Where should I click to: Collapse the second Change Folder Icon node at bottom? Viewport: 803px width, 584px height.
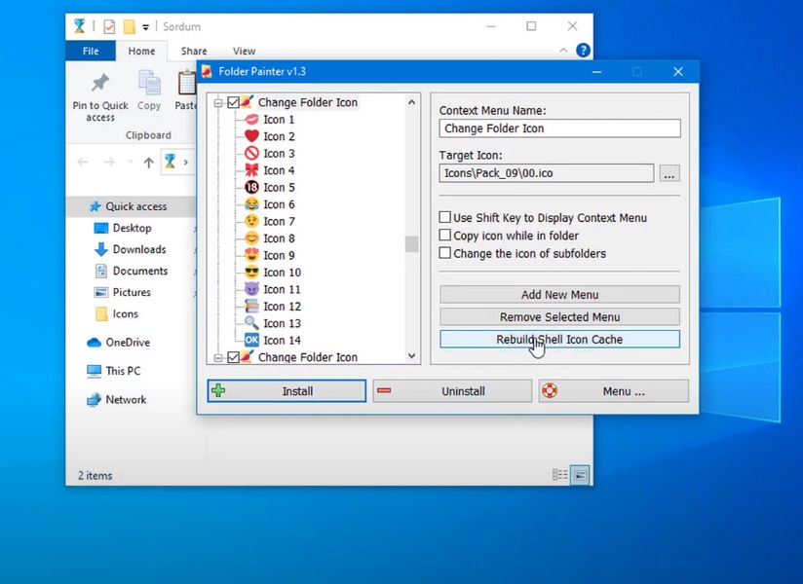tap(218, 357)
